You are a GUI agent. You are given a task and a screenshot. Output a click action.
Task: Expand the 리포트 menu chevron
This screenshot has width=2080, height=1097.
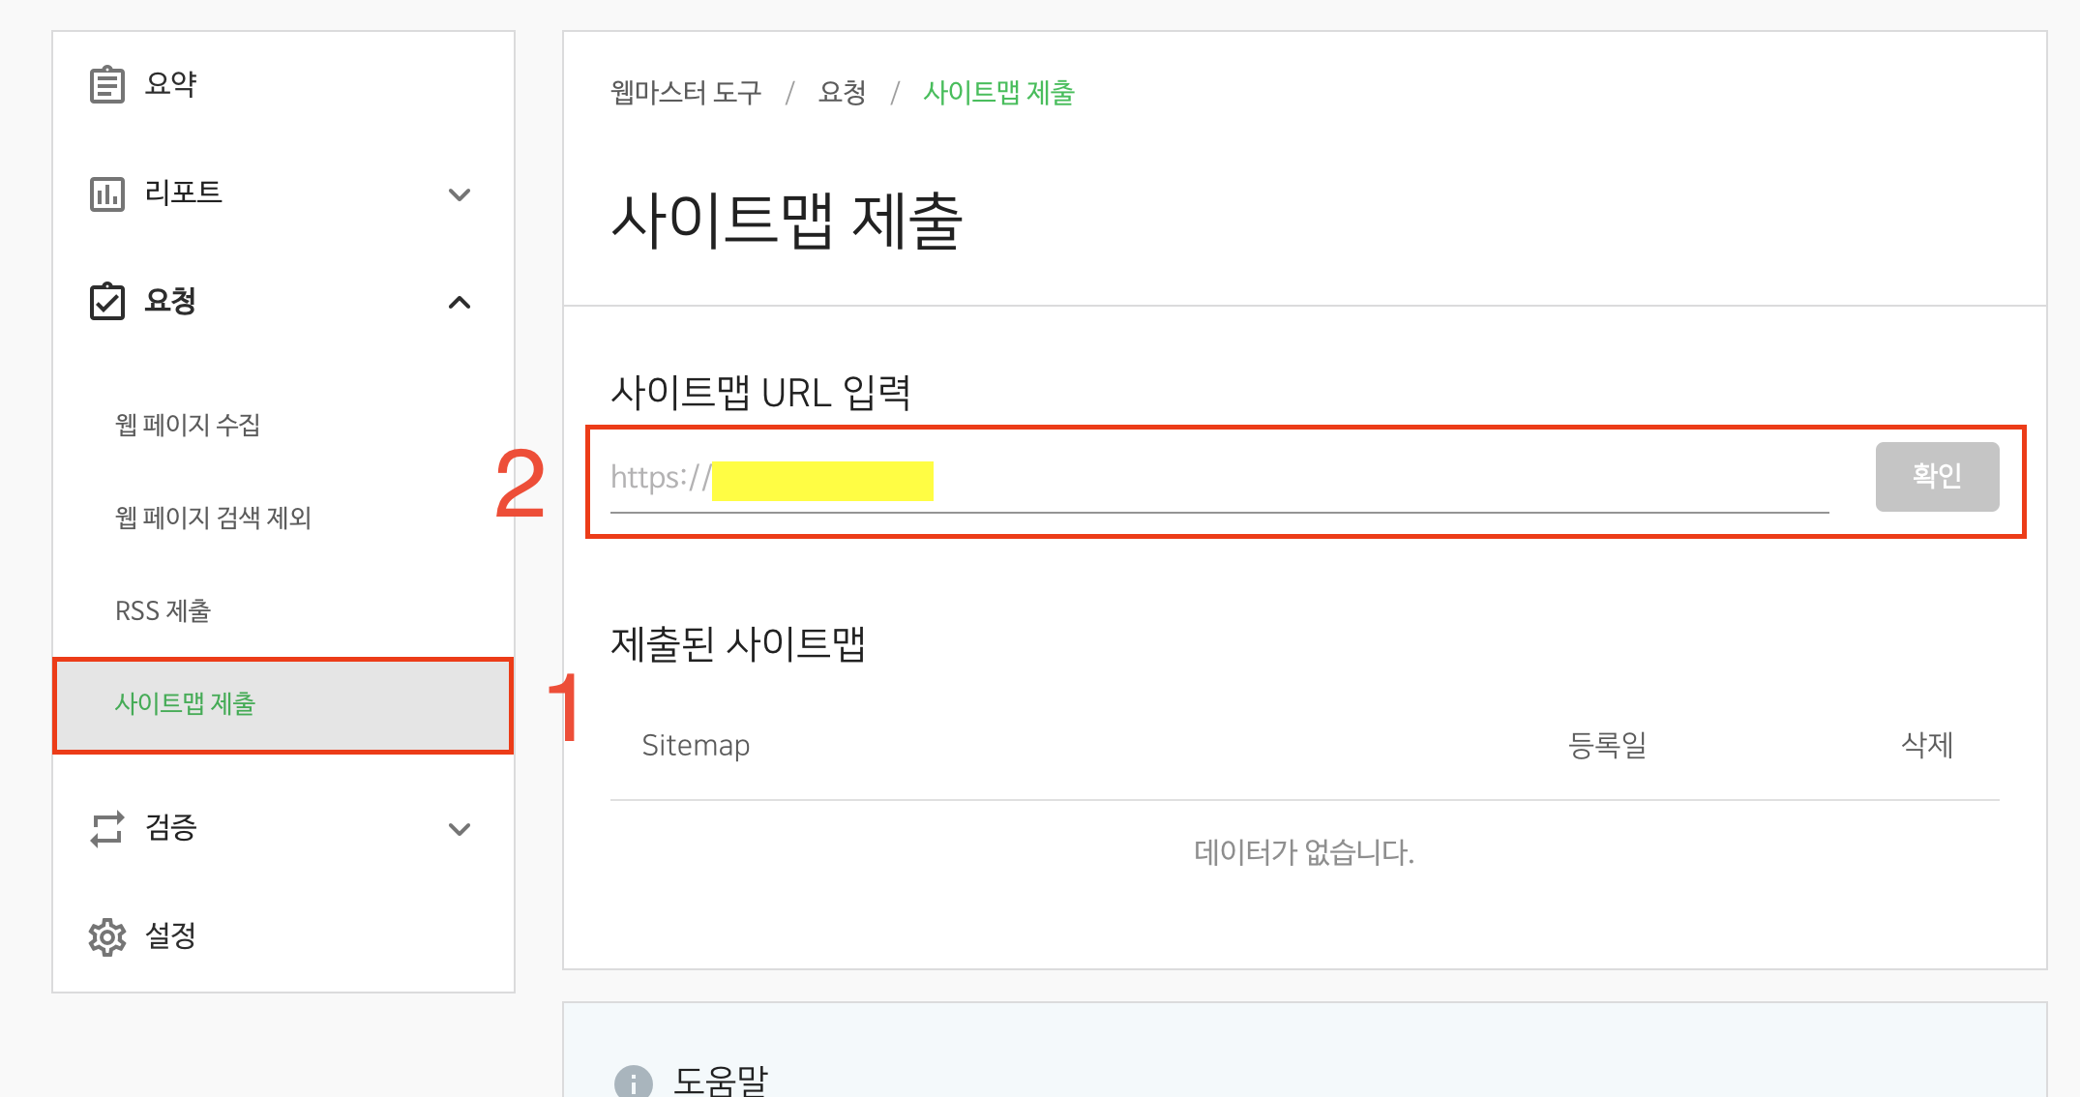[460, 194]
